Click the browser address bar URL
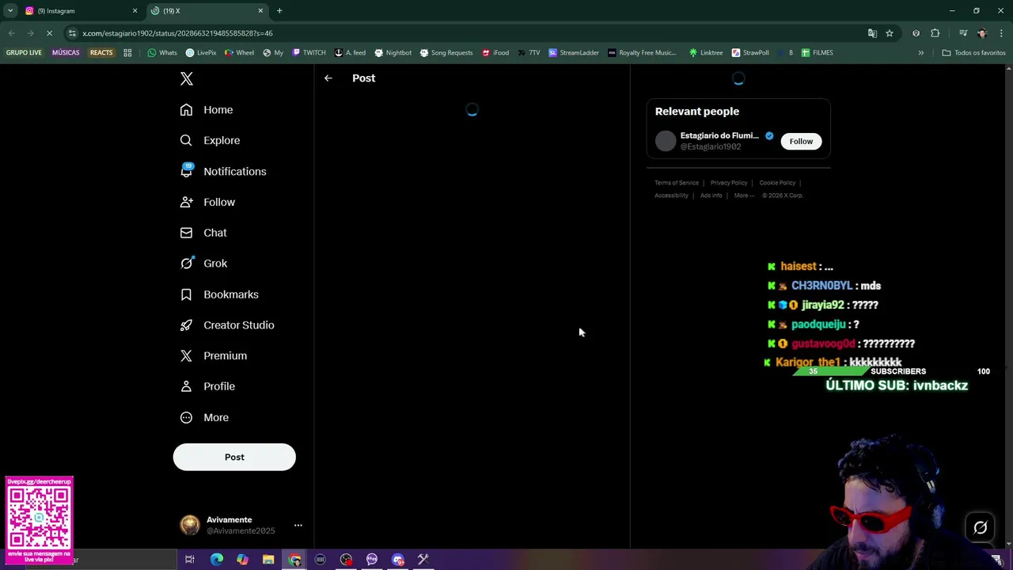The image size is (1013, 570). click(177, 33)
